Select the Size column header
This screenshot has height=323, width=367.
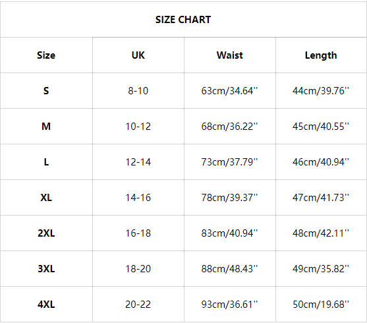46,55
